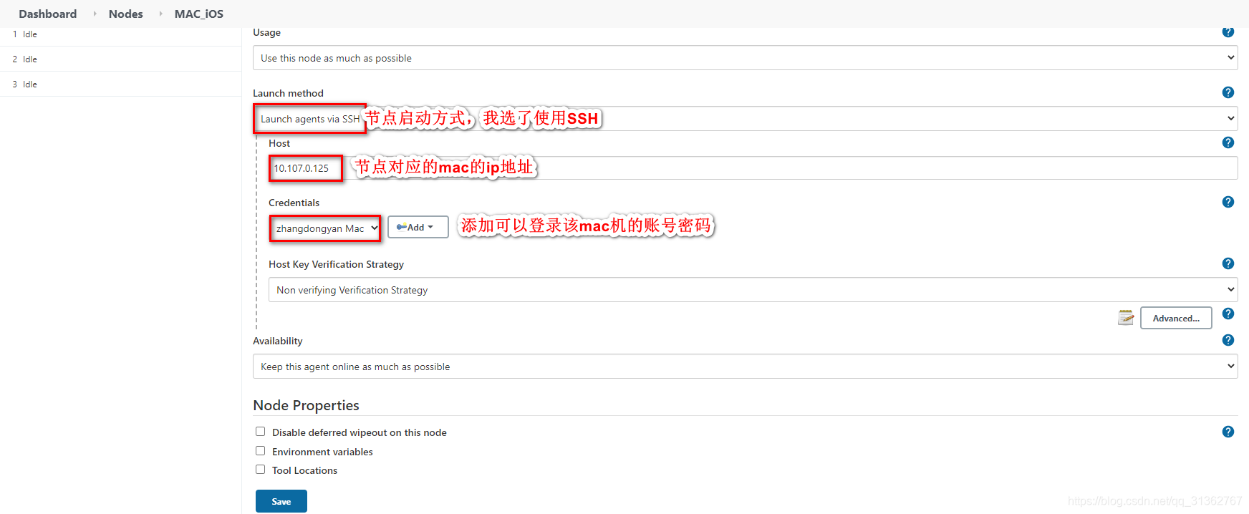Click the Save button
The image size is (1249, 514).
[x=281, y=501]
